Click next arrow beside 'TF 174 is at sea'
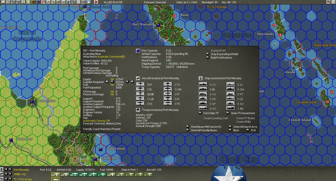This screenshot has height=181, width=336. click(x=10, y=179)
